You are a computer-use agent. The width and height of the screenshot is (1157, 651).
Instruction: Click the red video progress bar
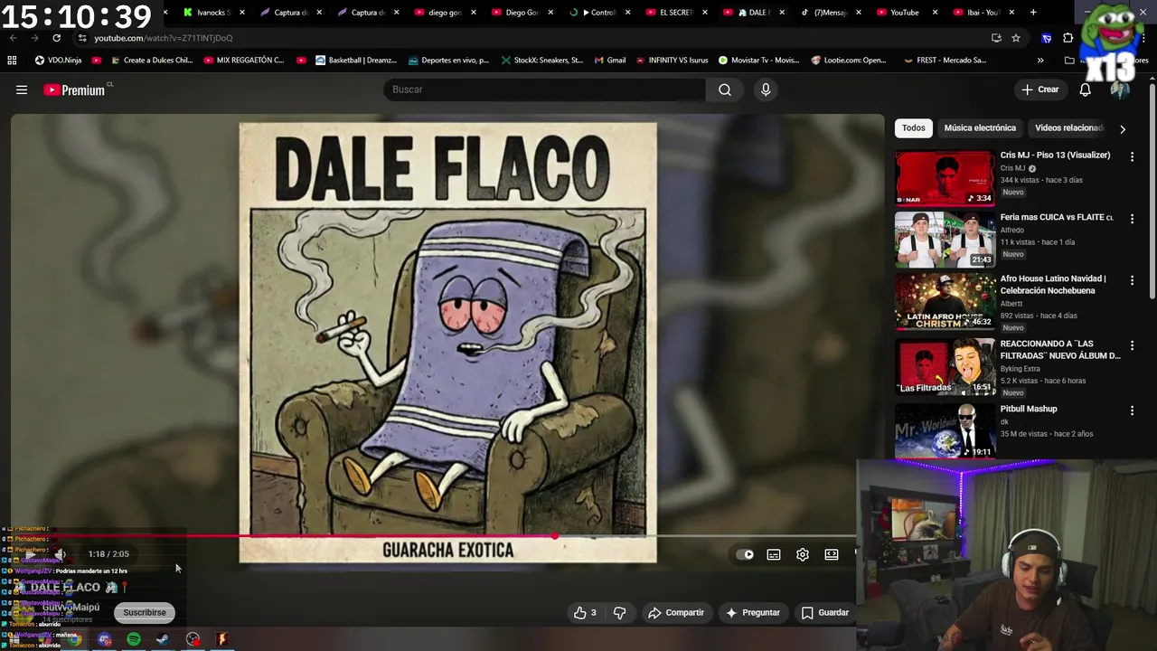coord(284,536)
